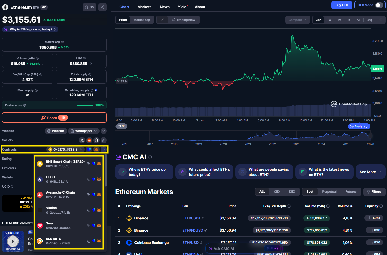The image size is (387, 255).
Task: Open the 90 history badge on chart
Action: pos(122,126)
